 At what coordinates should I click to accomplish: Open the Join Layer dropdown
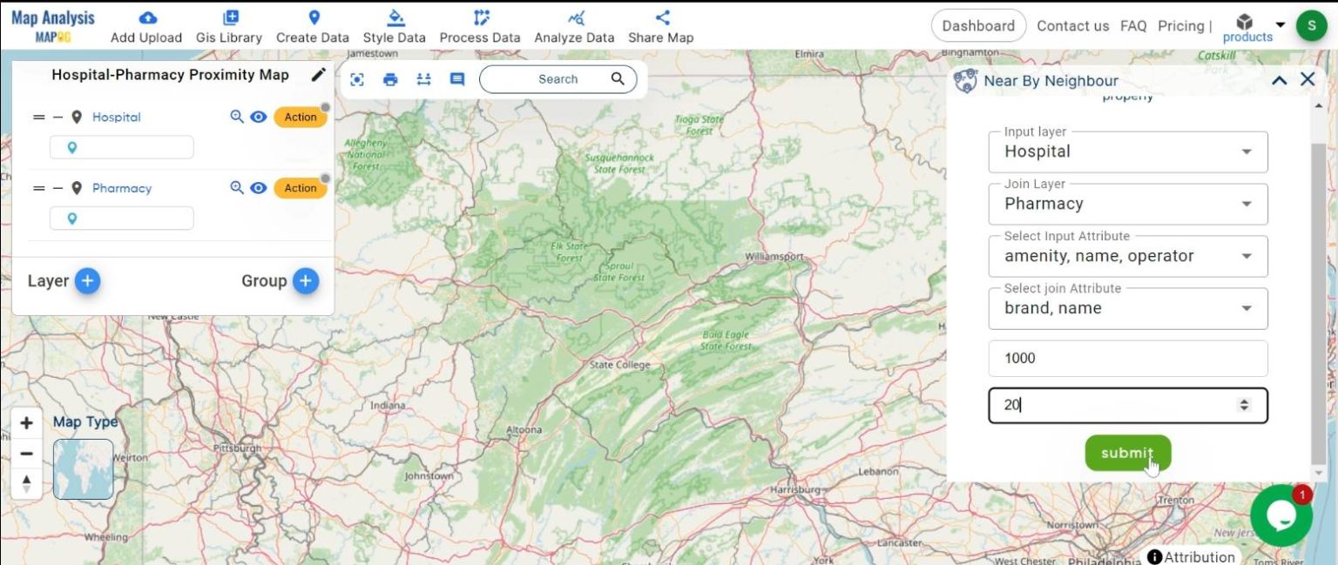click(x=1128, y=204)
